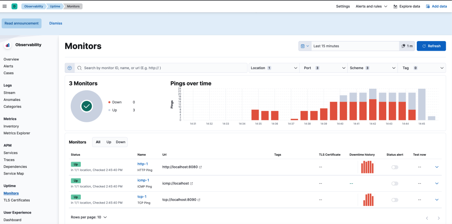Open TLS Certificates in sidebar

17,200
